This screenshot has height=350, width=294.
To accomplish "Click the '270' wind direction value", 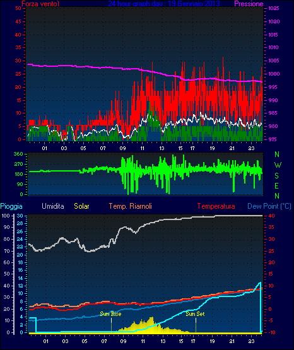I will pos(18,165).
